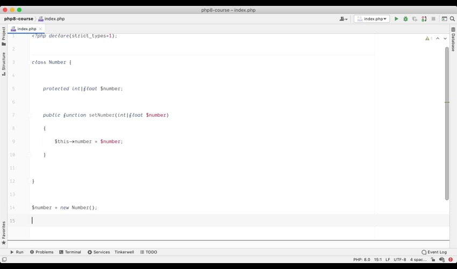Click 'setNumber' in the function declaration

[102, 115]
